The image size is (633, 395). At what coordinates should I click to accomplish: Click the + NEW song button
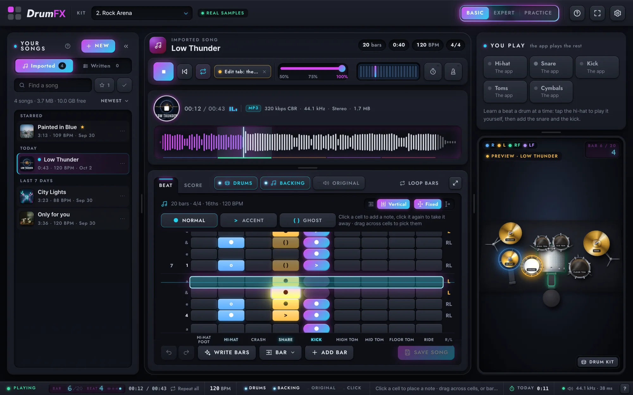pyautogui.click(x=98, y=46)
